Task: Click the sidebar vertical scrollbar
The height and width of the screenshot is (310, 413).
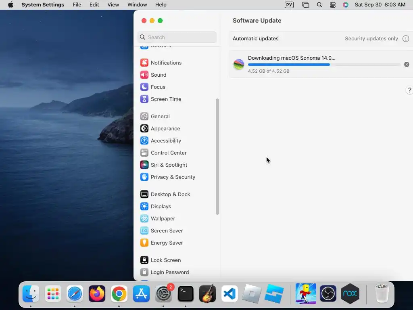Action: 217,157
